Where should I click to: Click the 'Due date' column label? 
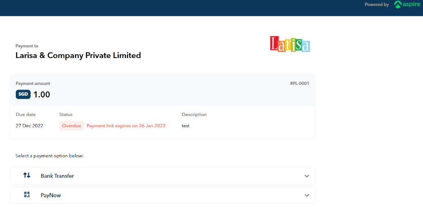click(x=26, y=115)
